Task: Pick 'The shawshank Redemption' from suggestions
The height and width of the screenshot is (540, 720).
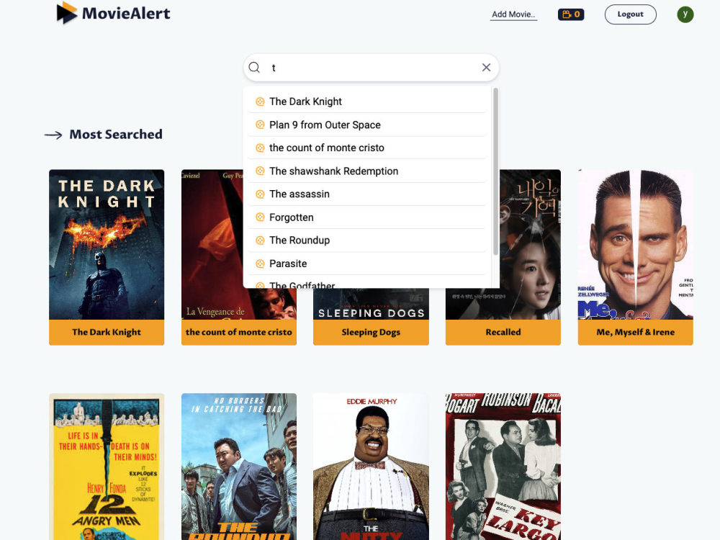Action: [367, 171]
